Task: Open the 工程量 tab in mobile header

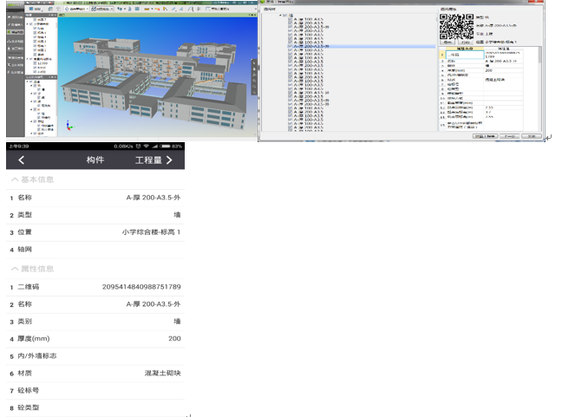Action: pyautogui.click(x=154, y=160)
